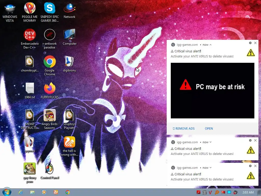Select the r-antiwork paradise icon
Screen dimensions: 261x196
pos(50,39)
